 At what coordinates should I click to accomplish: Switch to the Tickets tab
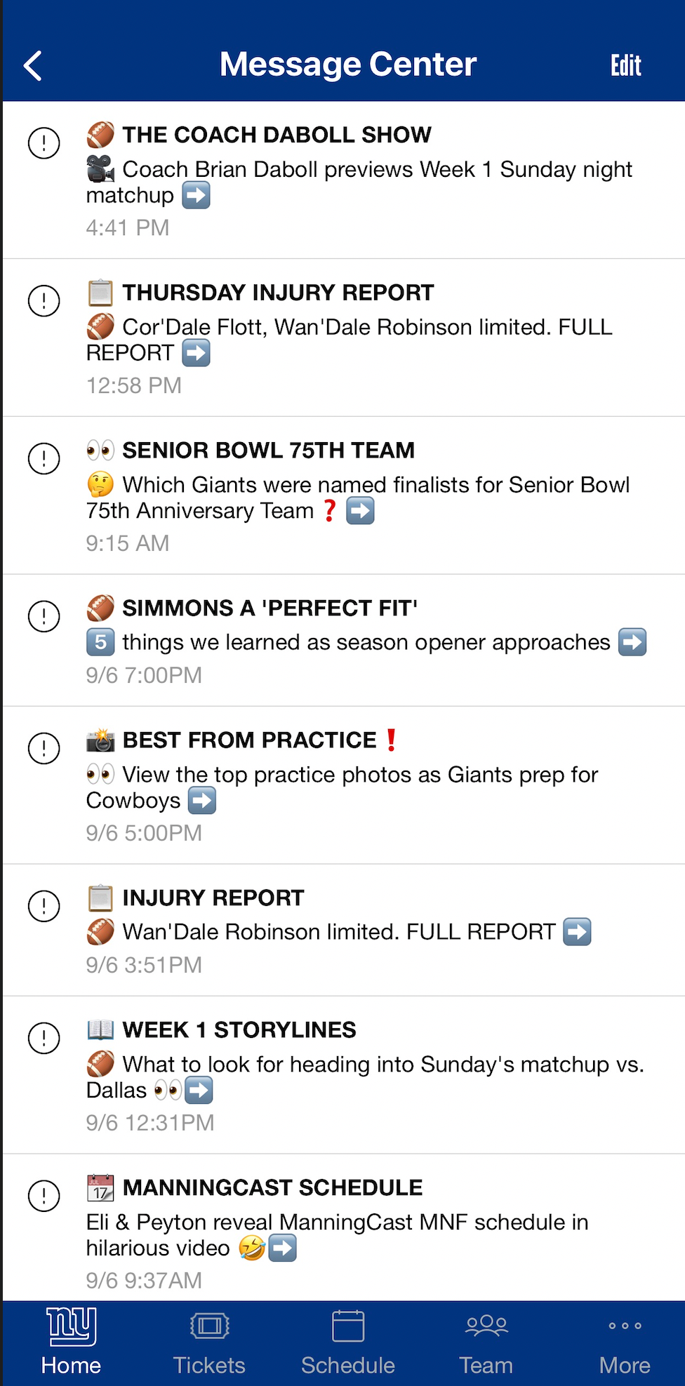(x=209, y=1342)
